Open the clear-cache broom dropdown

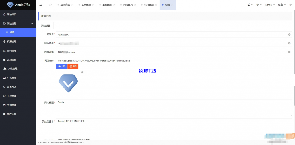250,5
